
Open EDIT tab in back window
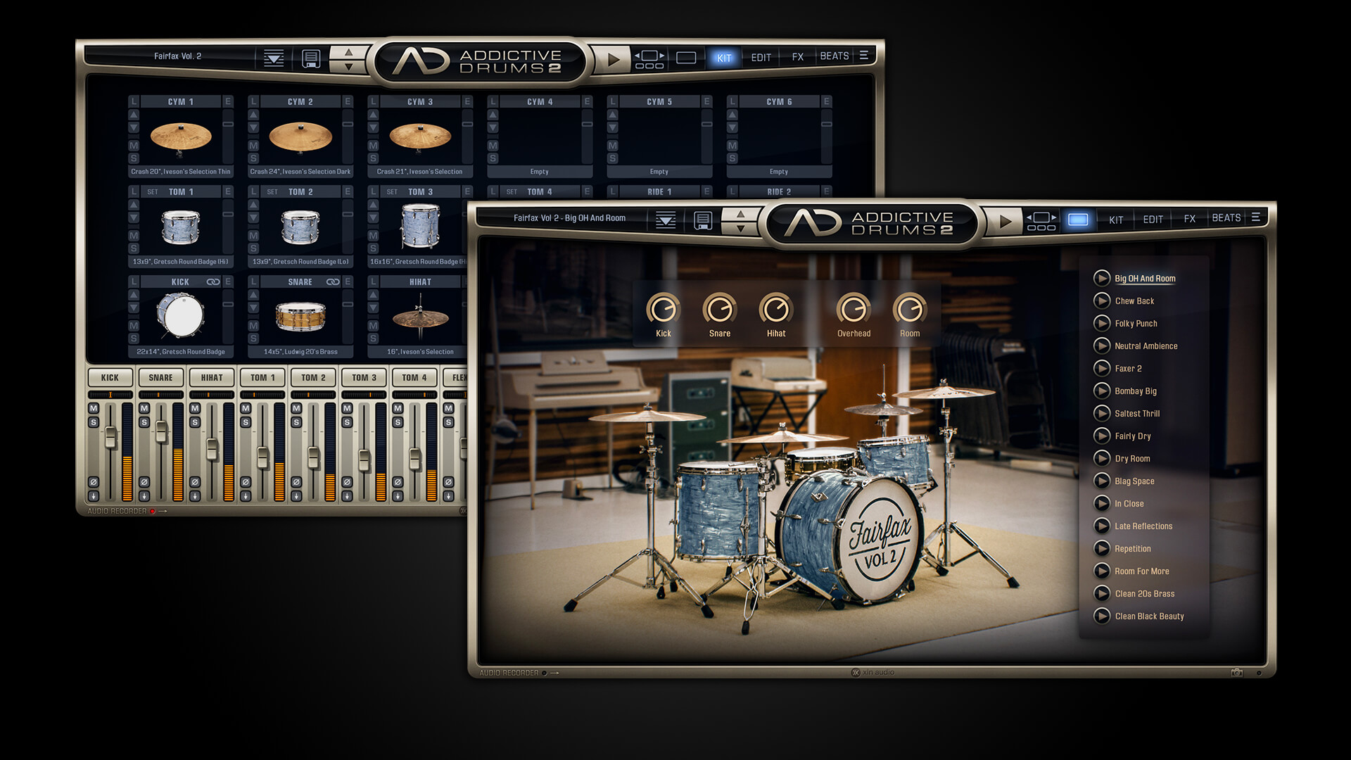[x=761, y=58]
